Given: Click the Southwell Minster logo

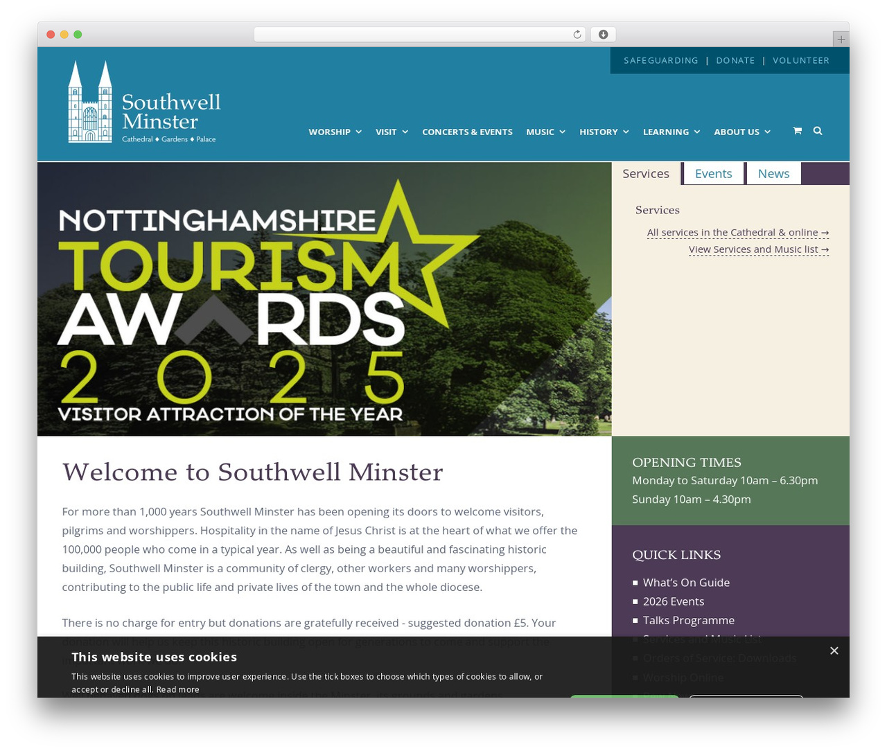Looking at the screenshot, I should [x=144, y=102].
